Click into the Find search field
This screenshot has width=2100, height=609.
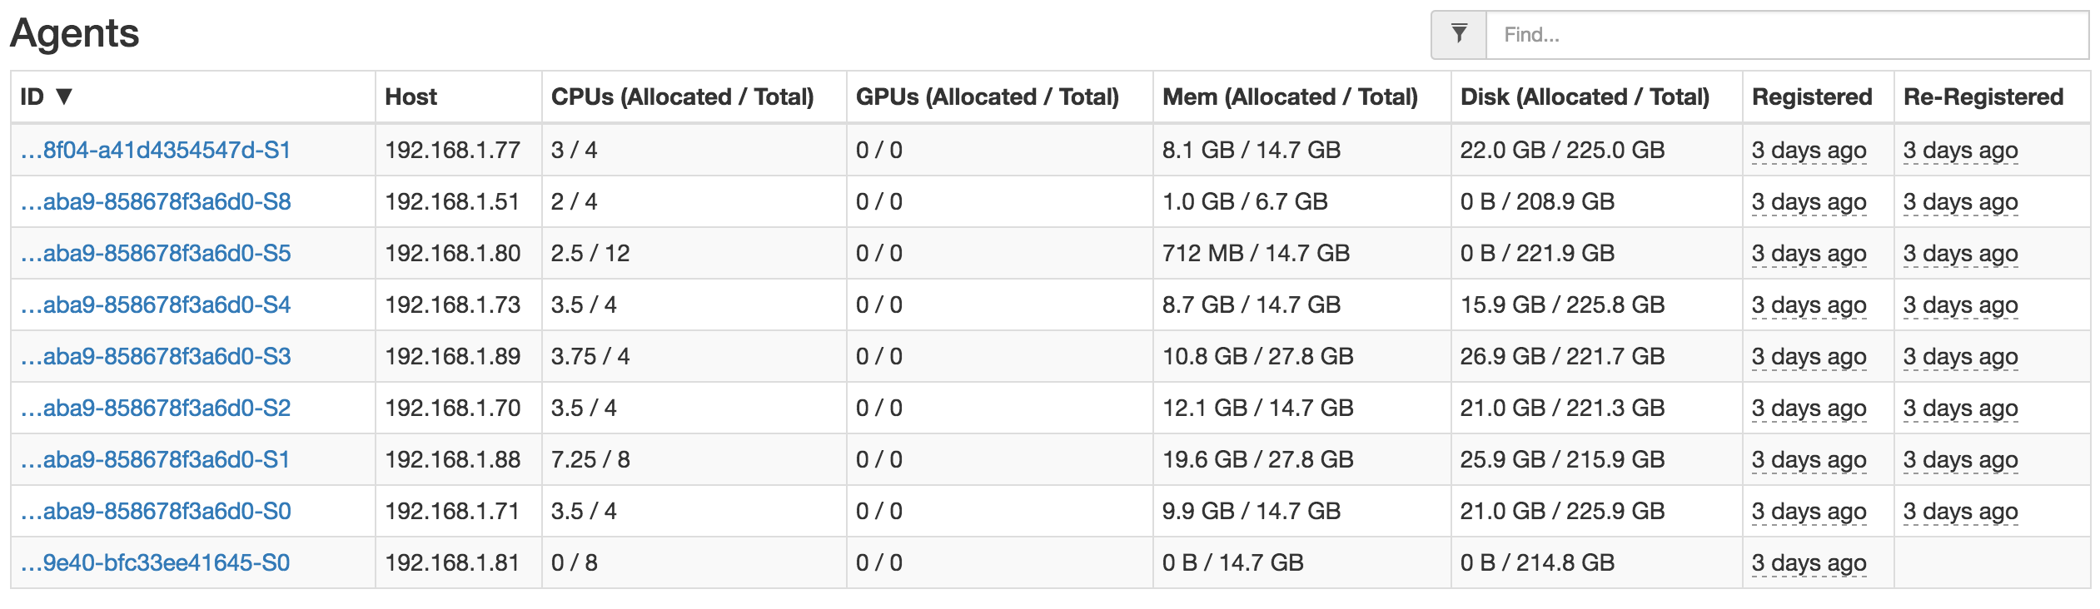click(1787, 34)
